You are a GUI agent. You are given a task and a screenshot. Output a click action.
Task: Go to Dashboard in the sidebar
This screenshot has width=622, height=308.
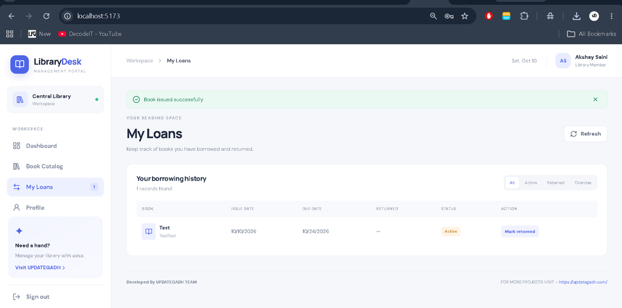tap(55, 146)
